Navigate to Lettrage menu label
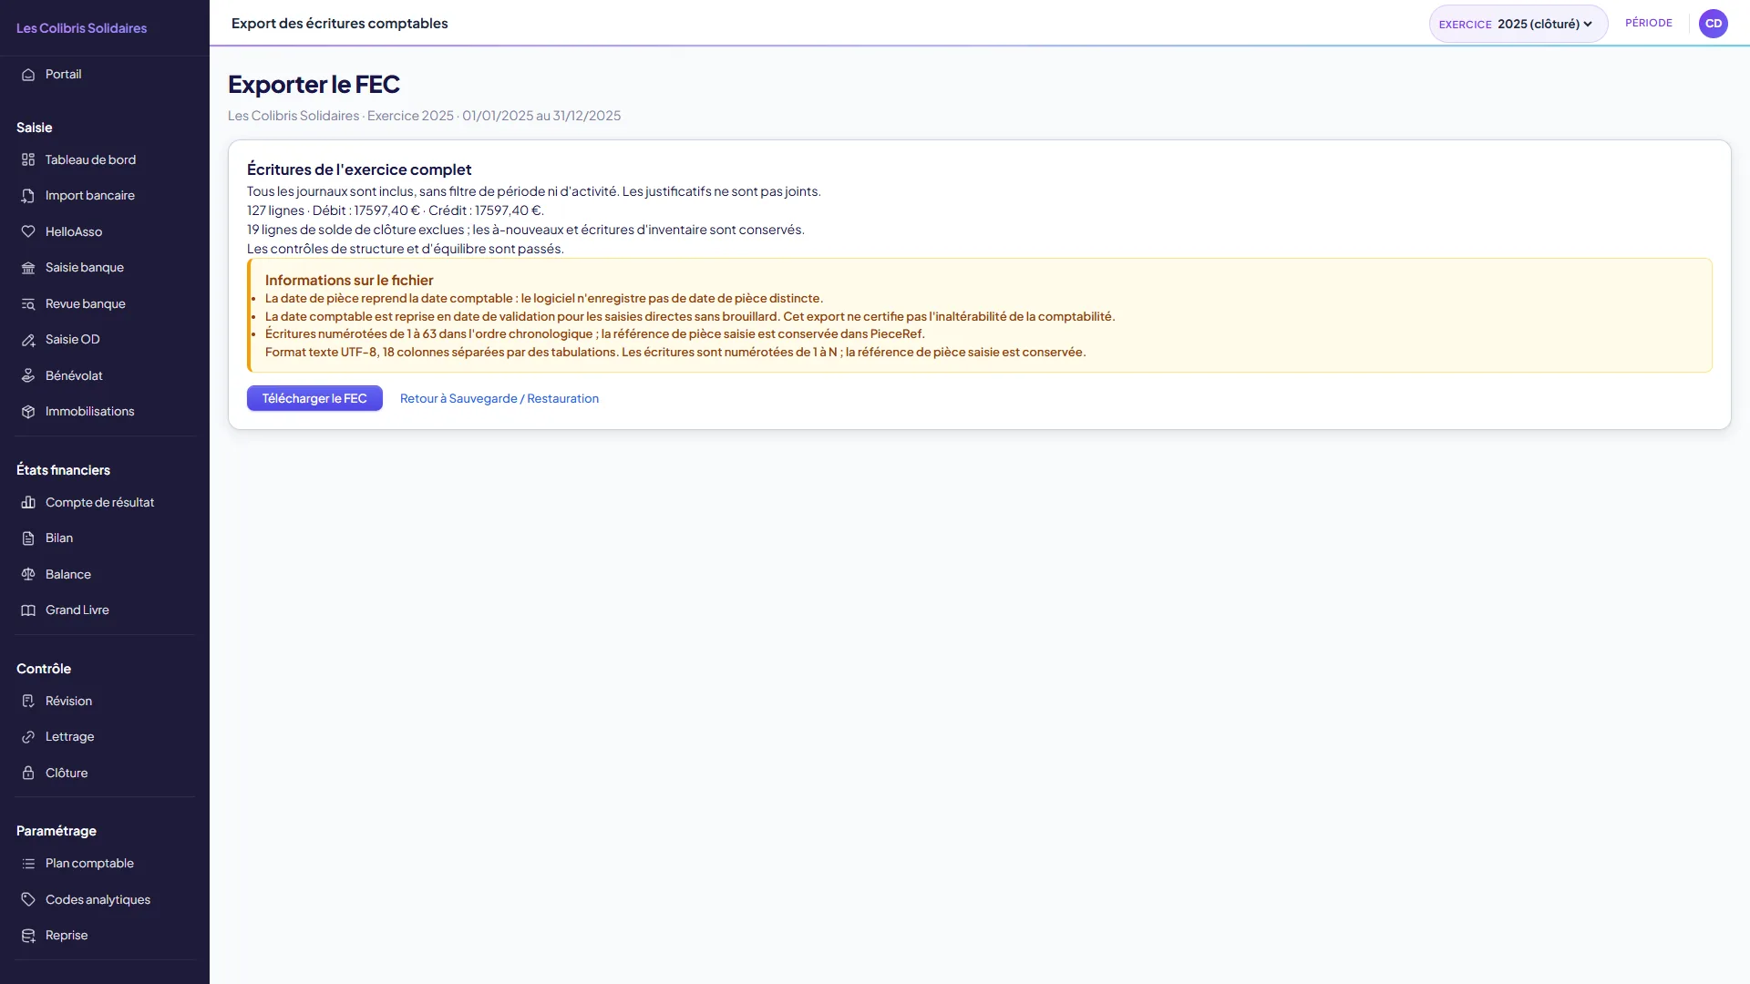Screen dimensions: 1750x984 (70, 737)
